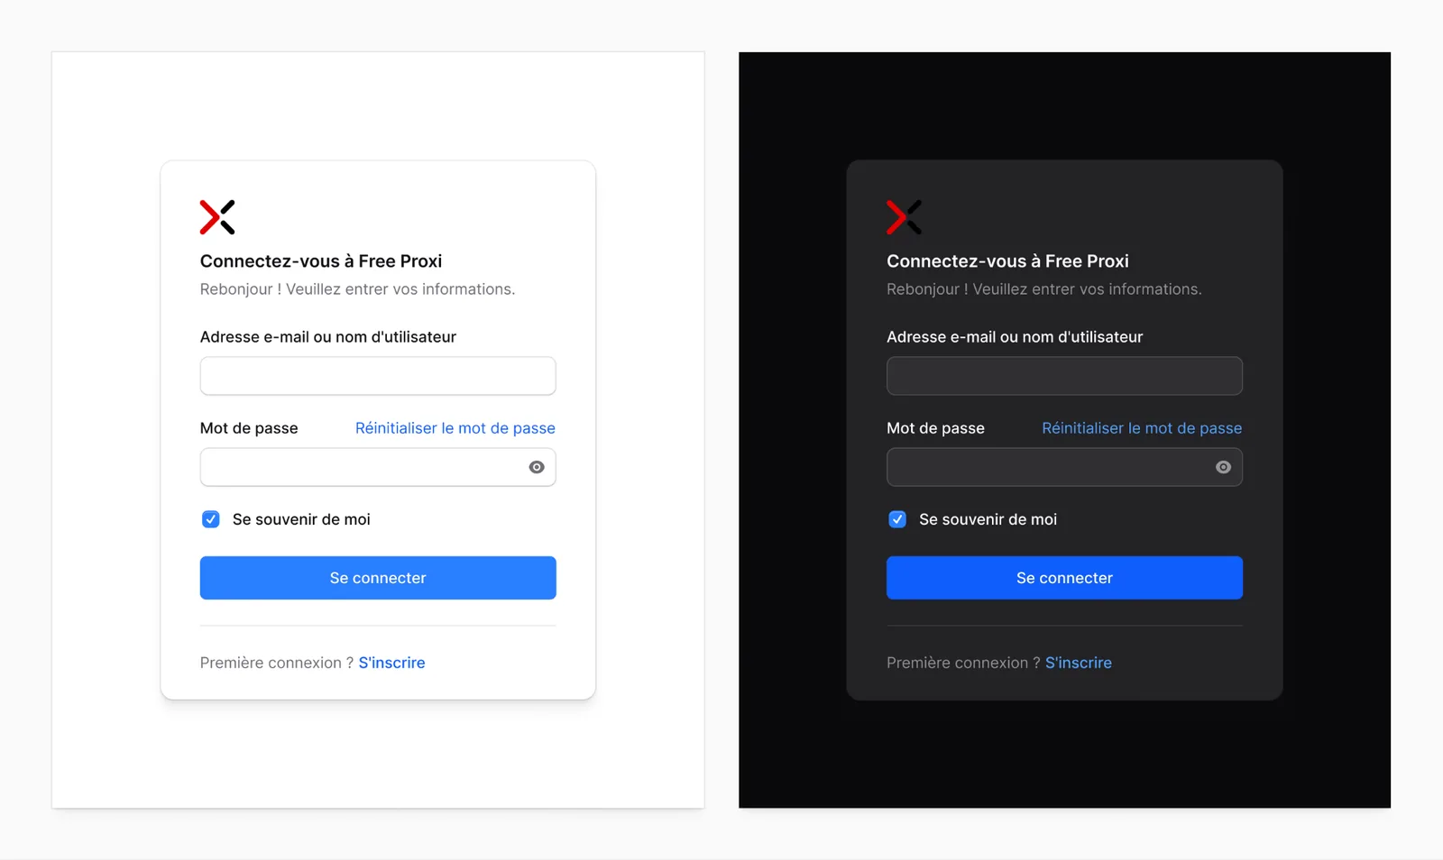Uncheck 'Se souvenir de moi' in light form
The image size is (1443, 860).
(210, 519)
